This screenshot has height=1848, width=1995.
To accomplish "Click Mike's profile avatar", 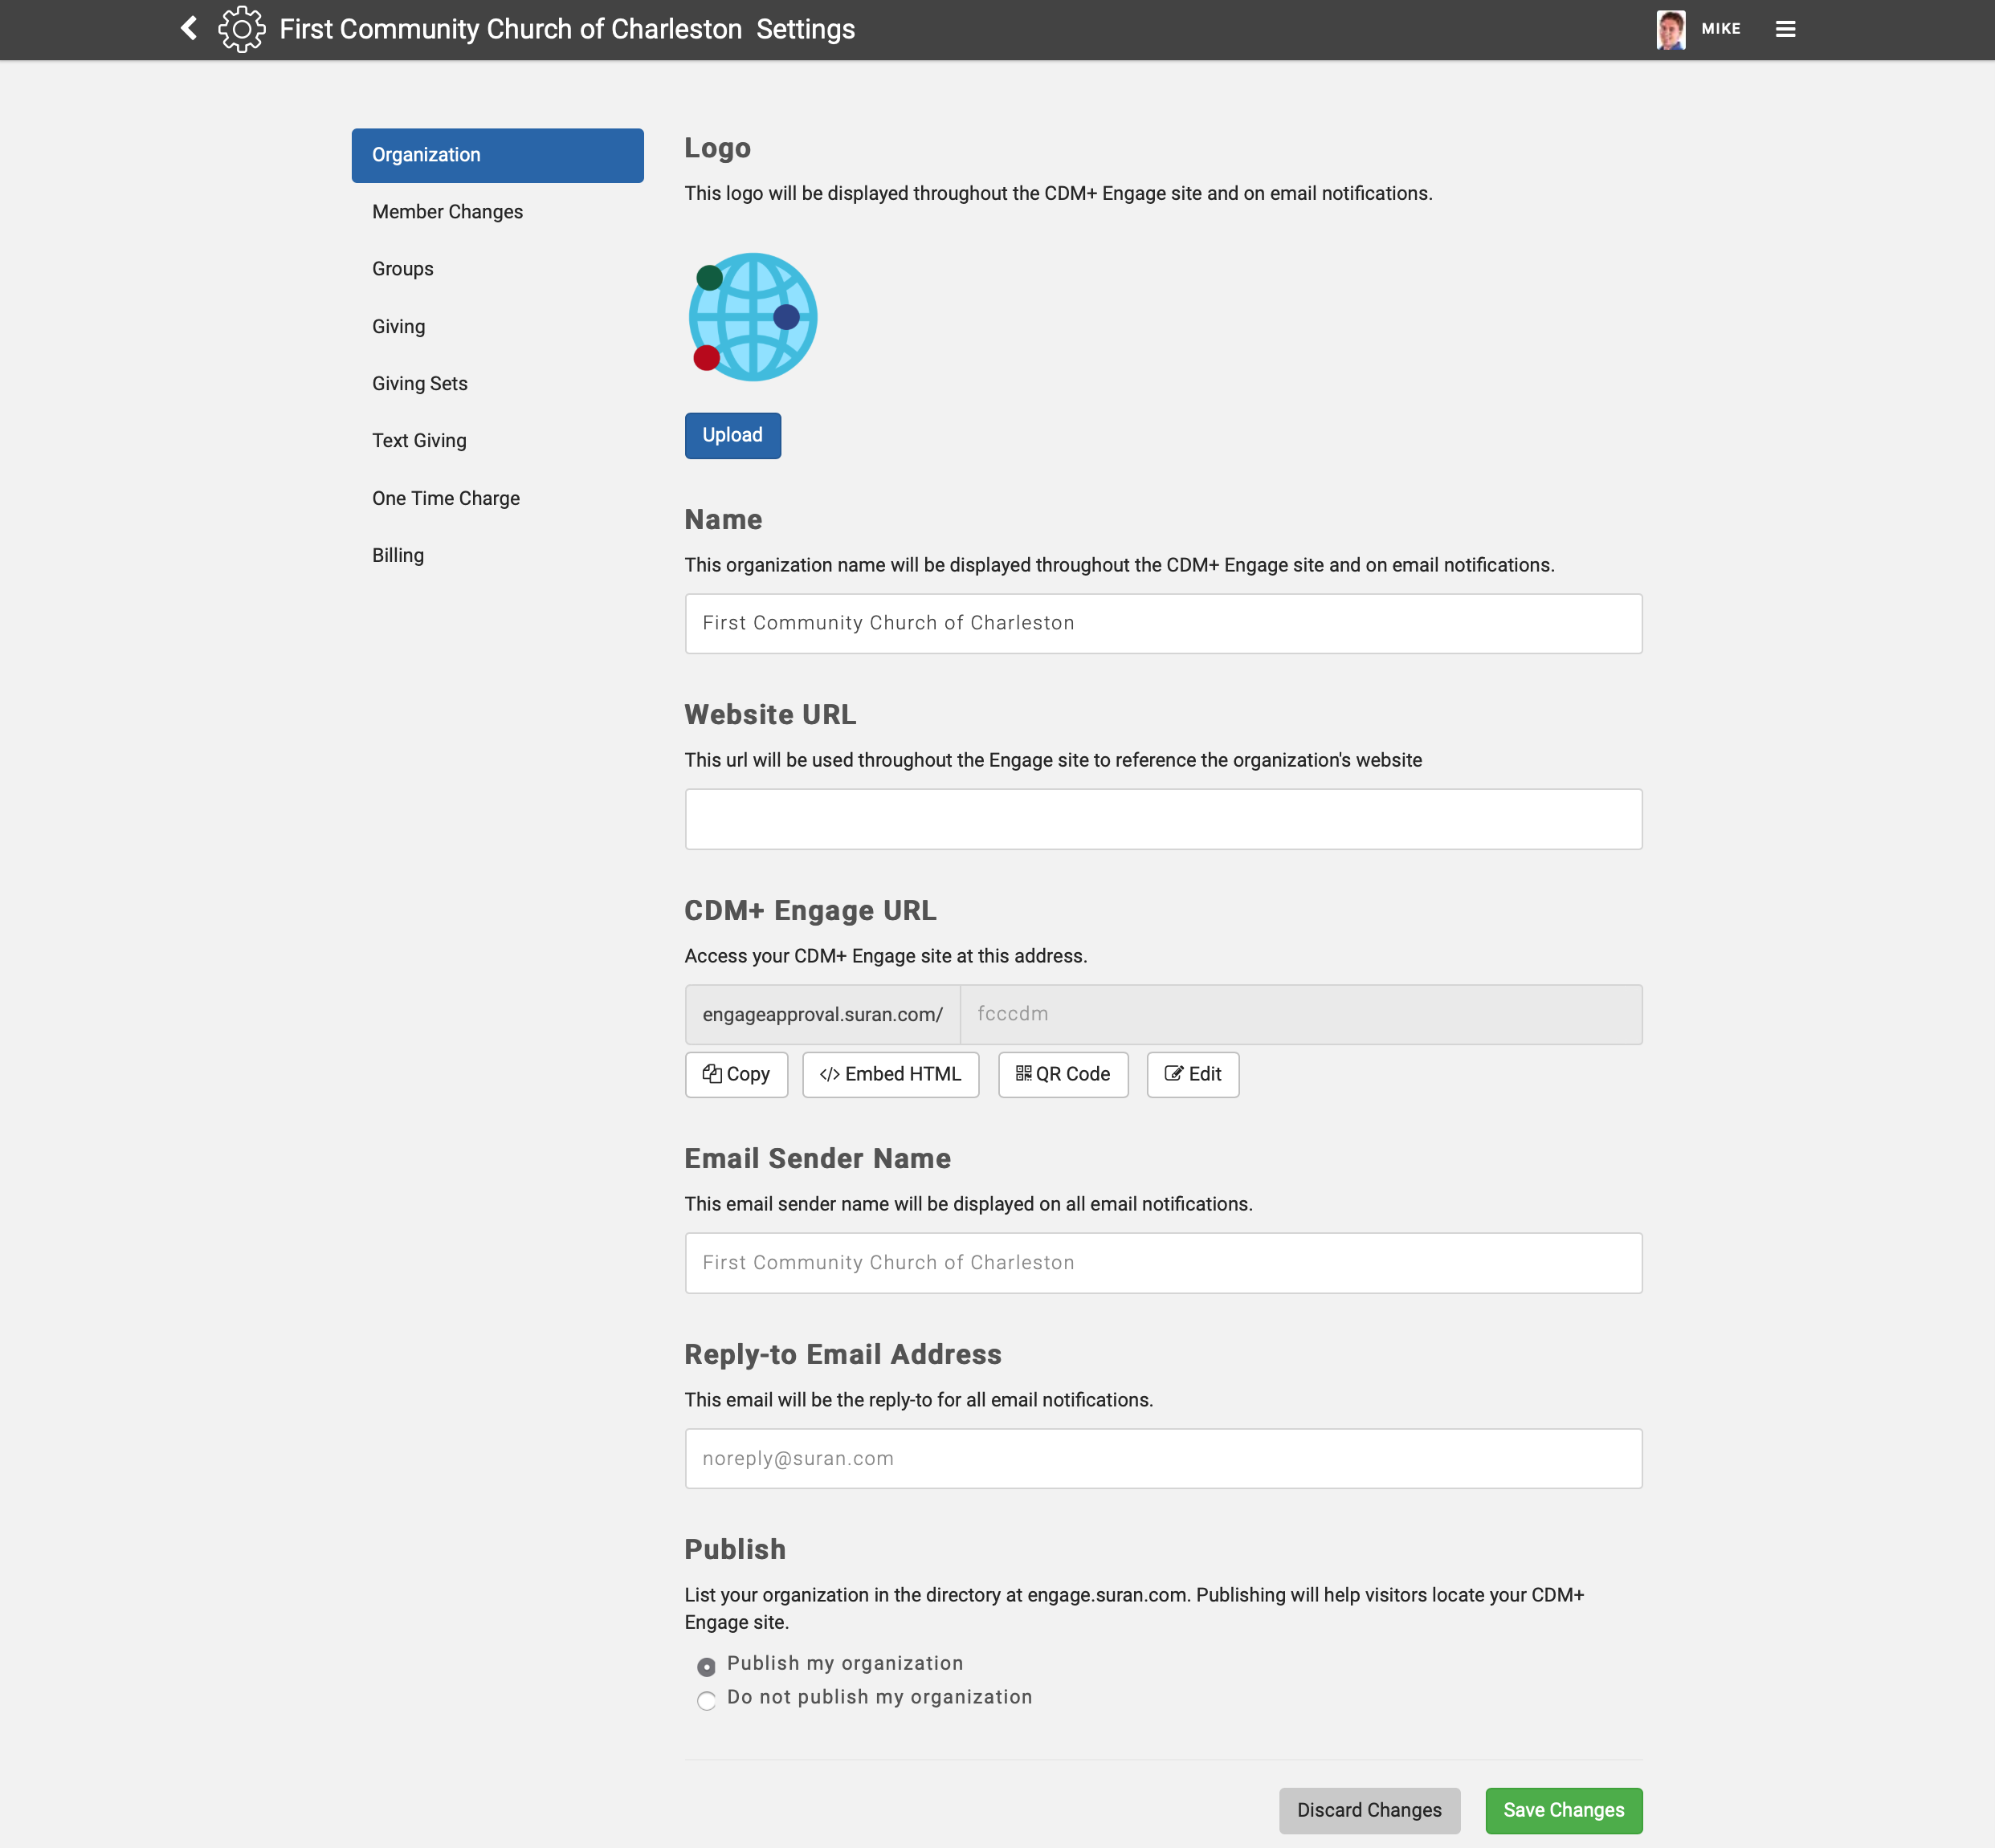I will click(x=1670, y=29).
